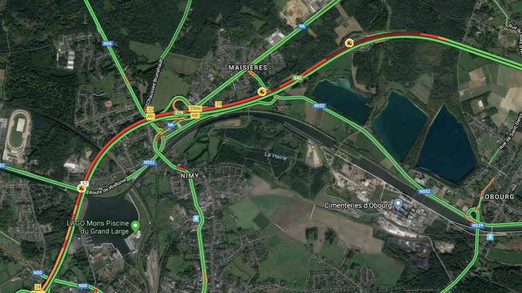Click the Chaussée Brunehault street label
522x293 pixels.
pyautogui.click(x=154, y=81)
